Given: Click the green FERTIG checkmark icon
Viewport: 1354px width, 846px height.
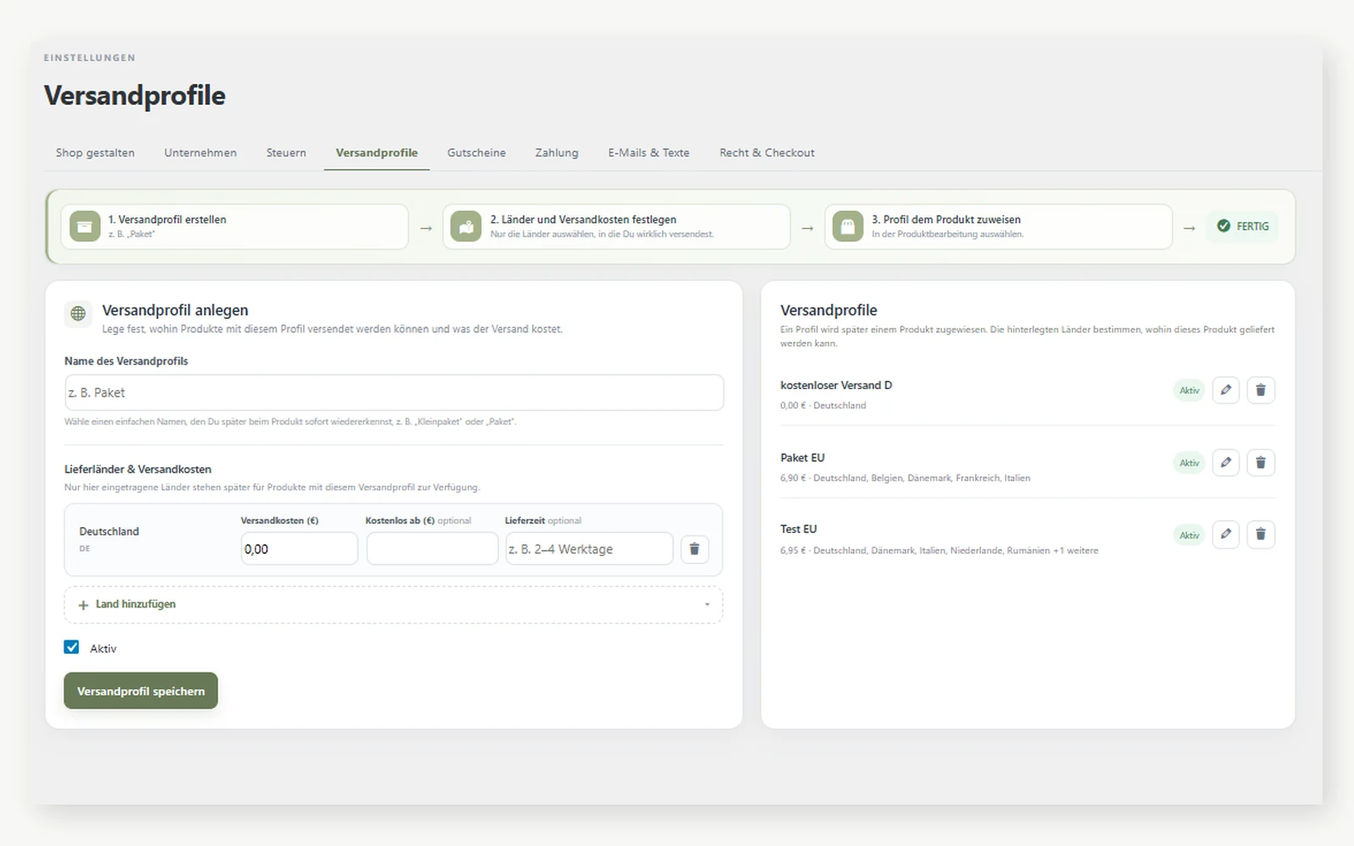Looking at the screenshot, I should click(x=1224, y=226).
